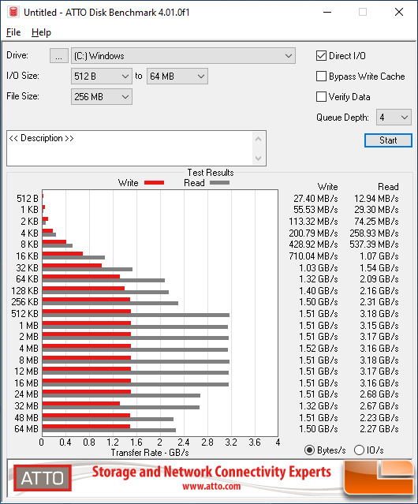
Task: Click the 74.25 MB/s read value
Action: coord(376,222)
